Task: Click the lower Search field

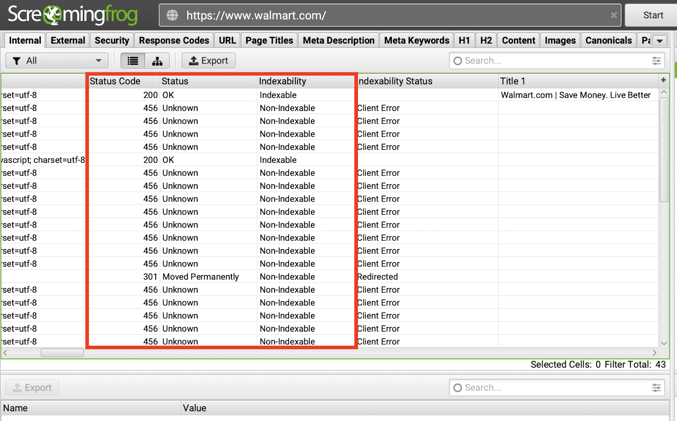Action: point(557,388)
